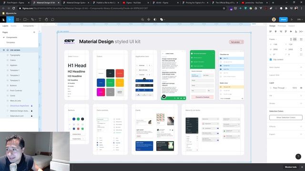Click the layer opacity 100% field

(295, 88)
